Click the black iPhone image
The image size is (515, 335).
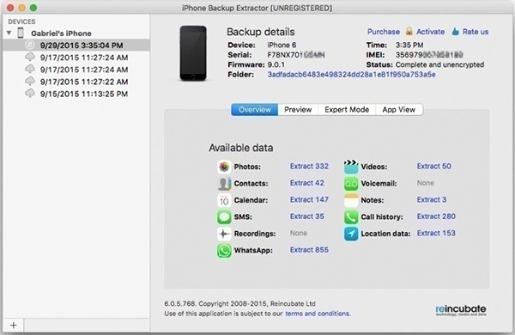(x=193, y=53)
